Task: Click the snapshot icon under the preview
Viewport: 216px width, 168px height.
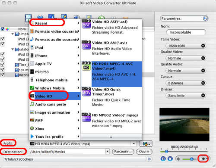Action: tap(203, 159)
